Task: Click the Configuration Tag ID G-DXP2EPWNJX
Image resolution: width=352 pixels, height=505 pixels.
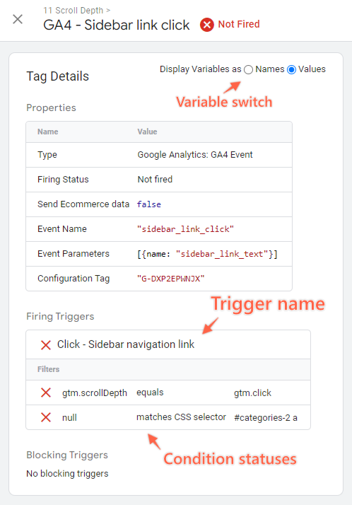Action: (x=171, y=278)
